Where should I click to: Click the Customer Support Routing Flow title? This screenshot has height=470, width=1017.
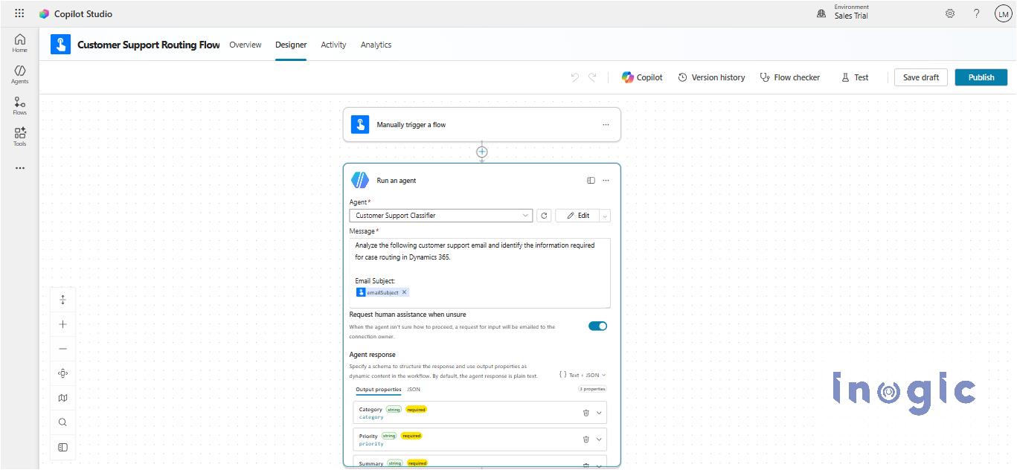click(149, 45)
